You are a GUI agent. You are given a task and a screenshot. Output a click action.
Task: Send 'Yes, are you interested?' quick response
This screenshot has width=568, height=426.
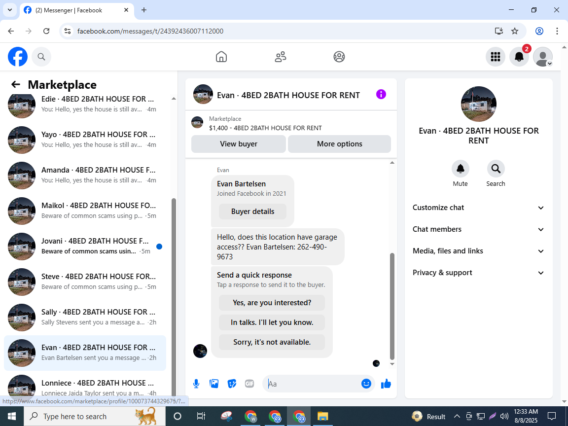[x=272, y=303]
